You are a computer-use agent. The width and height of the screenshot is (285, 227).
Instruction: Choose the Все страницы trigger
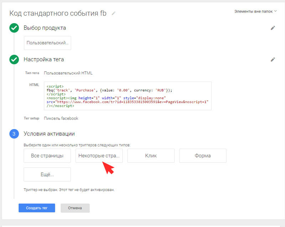coord(47,156)
